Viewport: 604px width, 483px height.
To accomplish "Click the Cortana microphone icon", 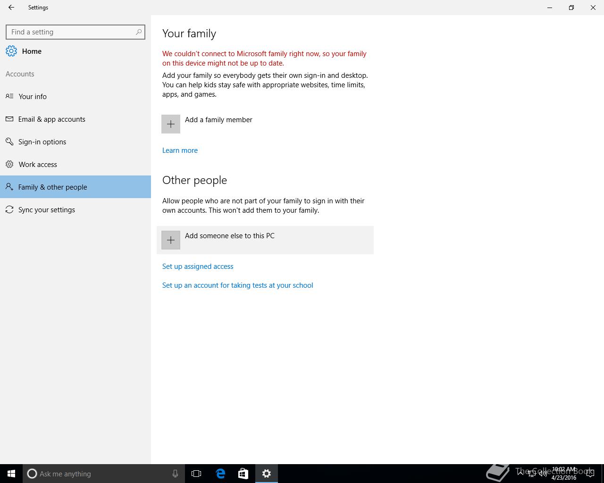I will (175, 474).
